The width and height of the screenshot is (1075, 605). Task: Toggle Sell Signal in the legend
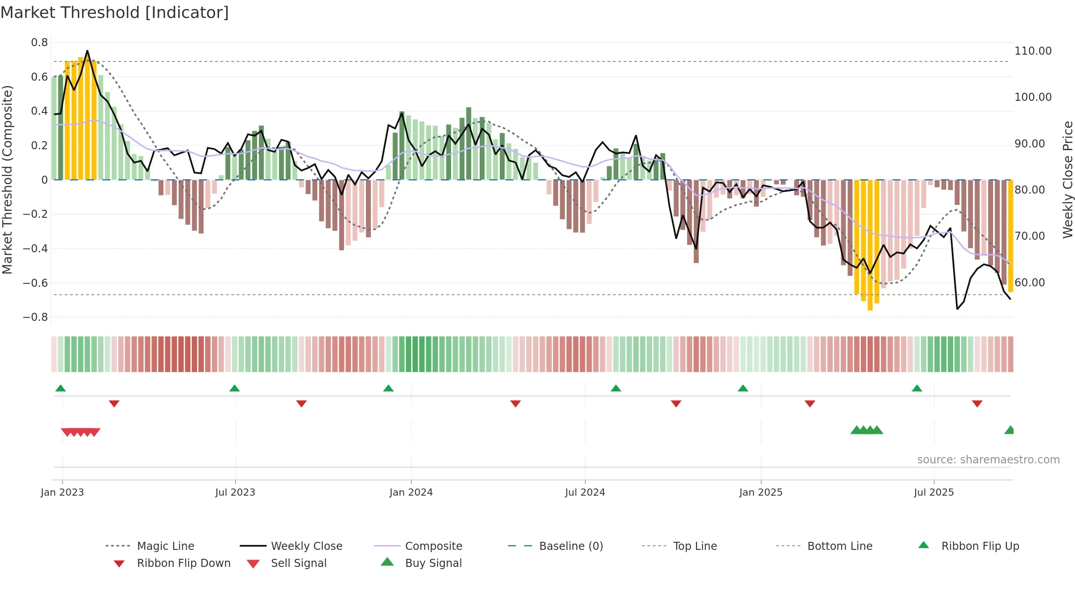[x=287, y=563]
